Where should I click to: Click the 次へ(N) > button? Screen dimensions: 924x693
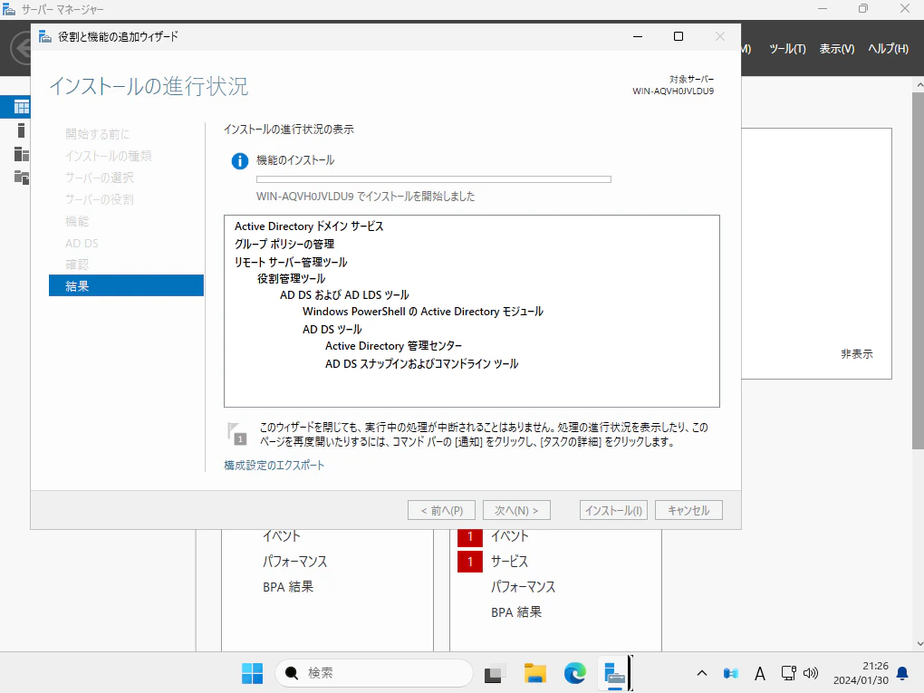pyautogui.click(x=516, y=510)
